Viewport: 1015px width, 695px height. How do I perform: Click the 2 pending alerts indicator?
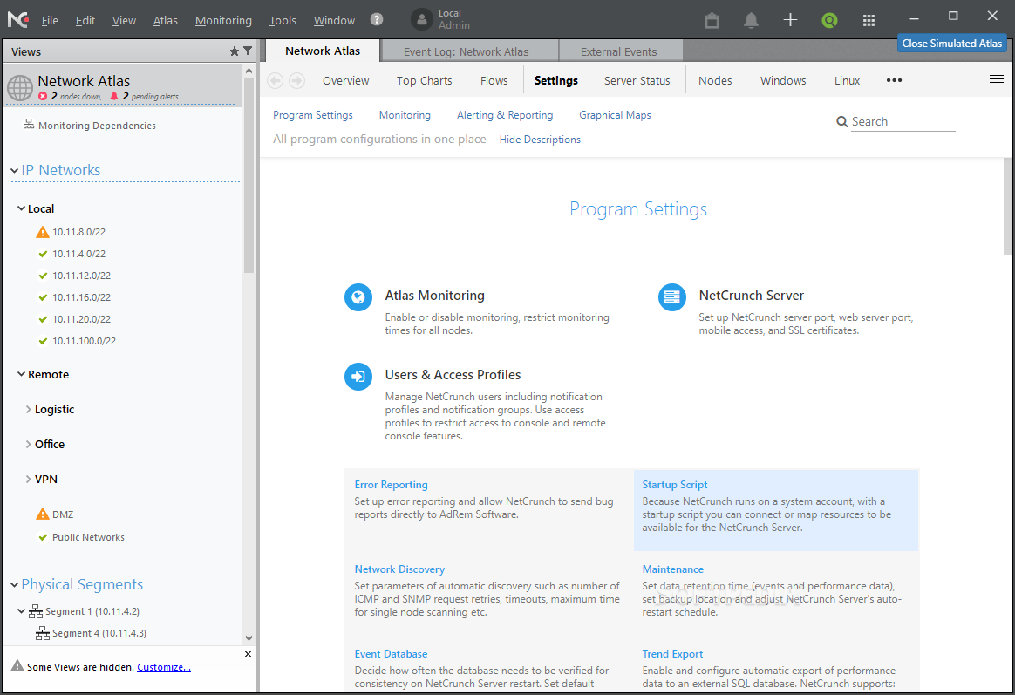pyautogui.click(x=145, y=97)
